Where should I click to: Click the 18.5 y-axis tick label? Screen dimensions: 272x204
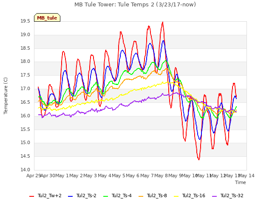coord(25,48)
